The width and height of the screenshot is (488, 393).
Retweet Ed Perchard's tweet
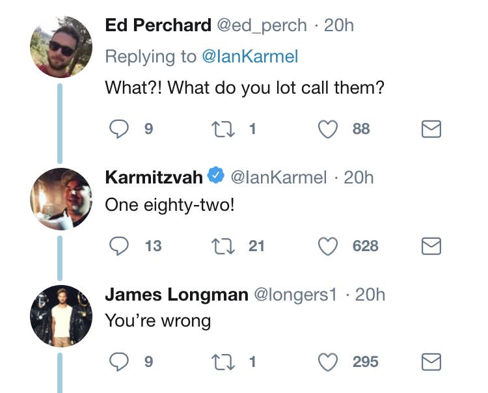tap(224, 129)
